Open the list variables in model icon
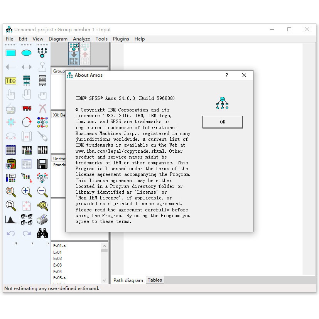Image resolution: width=319 pixels, height=319 pixels. (x=27, y=80)
